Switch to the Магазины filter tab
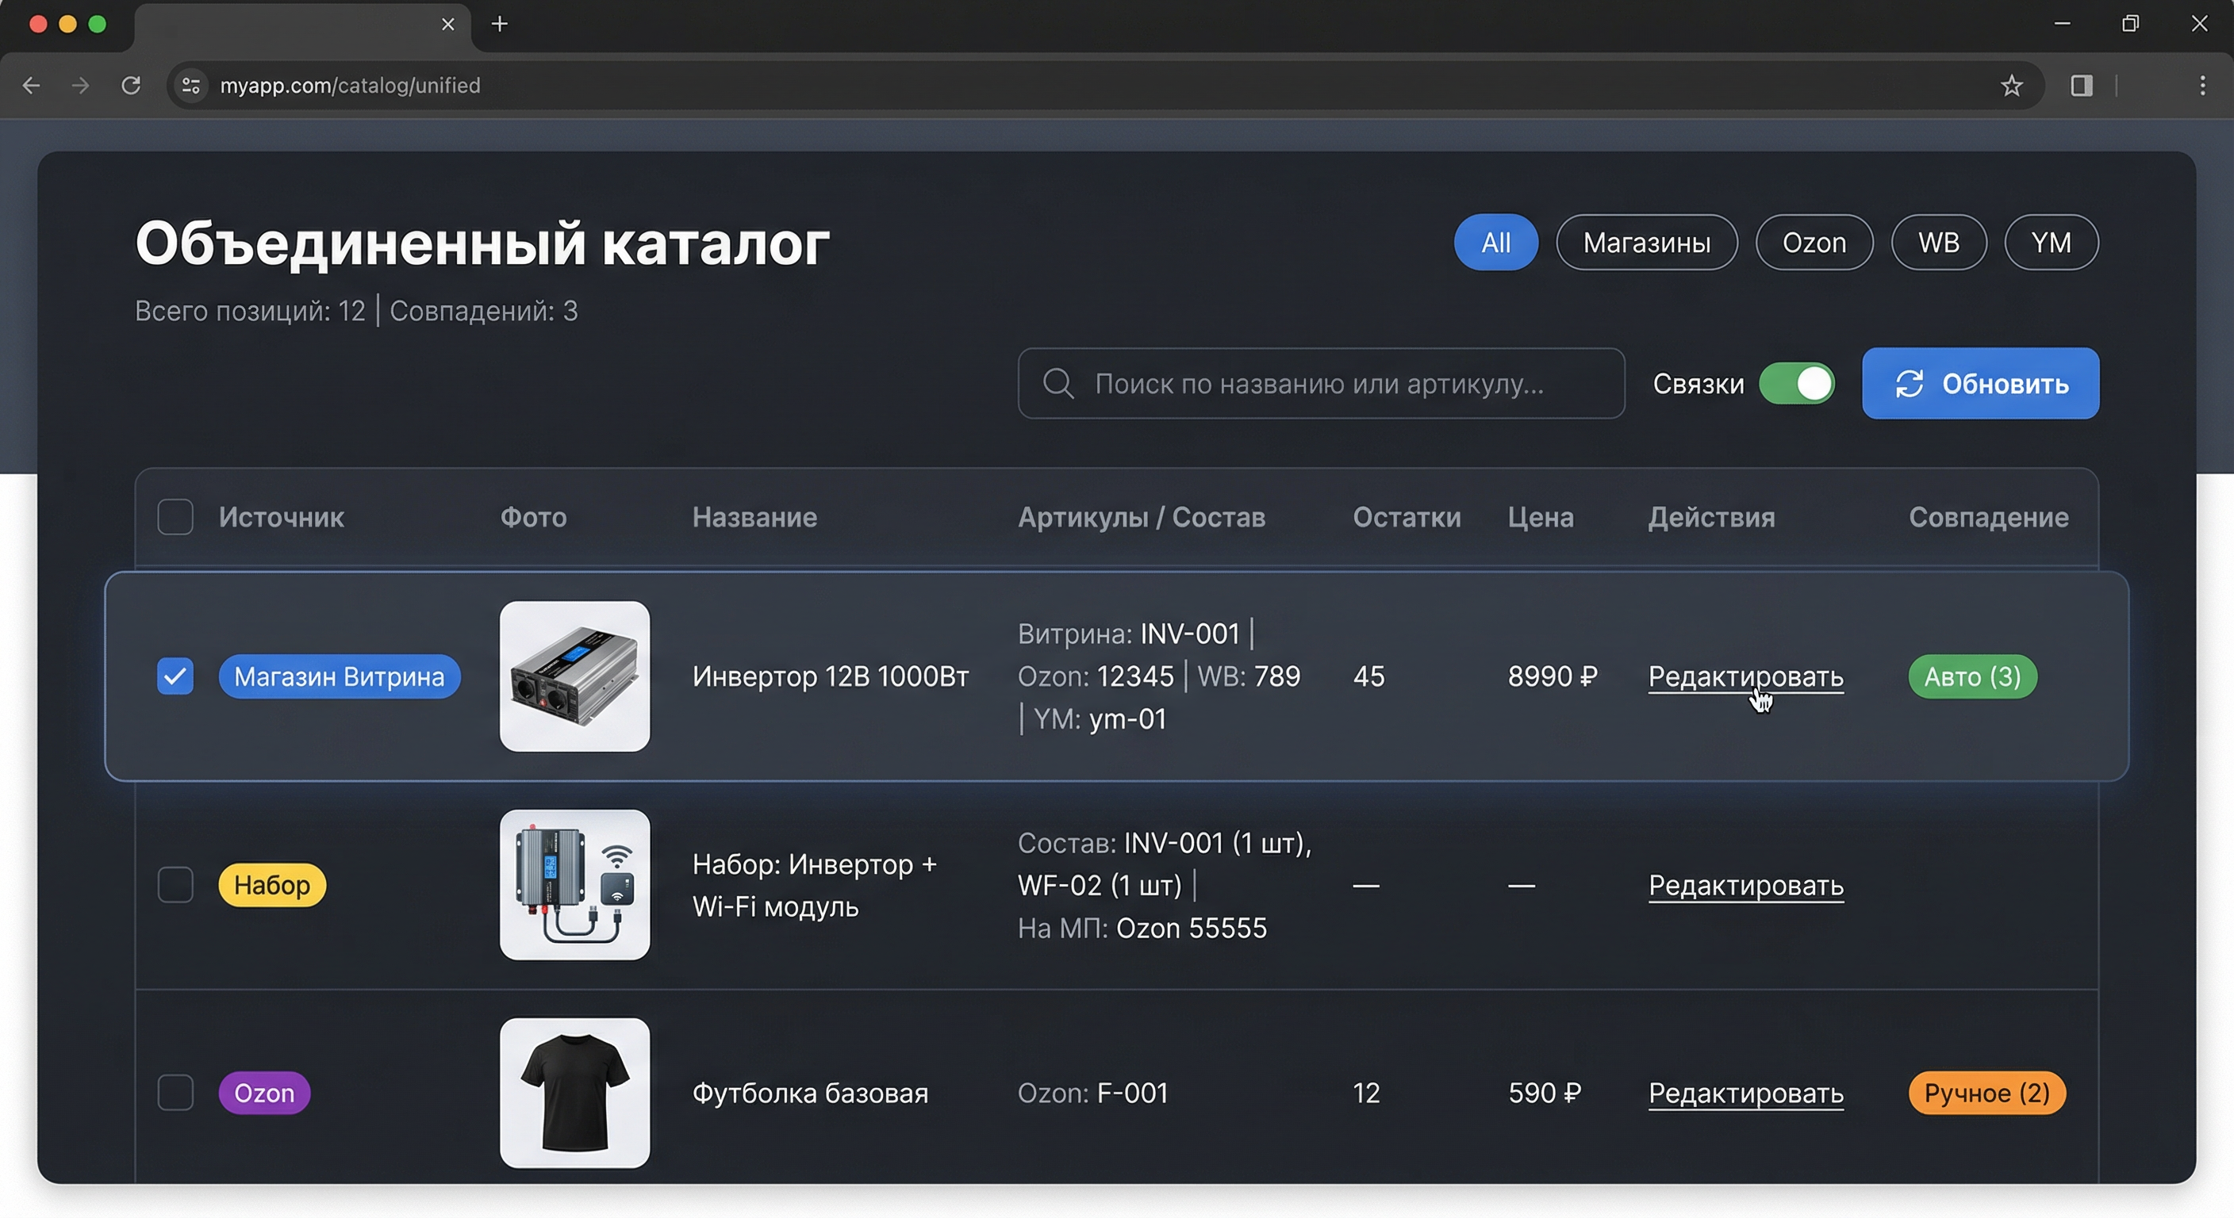The height and width of the screenshot is (1218, 2234). coord(1646,243)
